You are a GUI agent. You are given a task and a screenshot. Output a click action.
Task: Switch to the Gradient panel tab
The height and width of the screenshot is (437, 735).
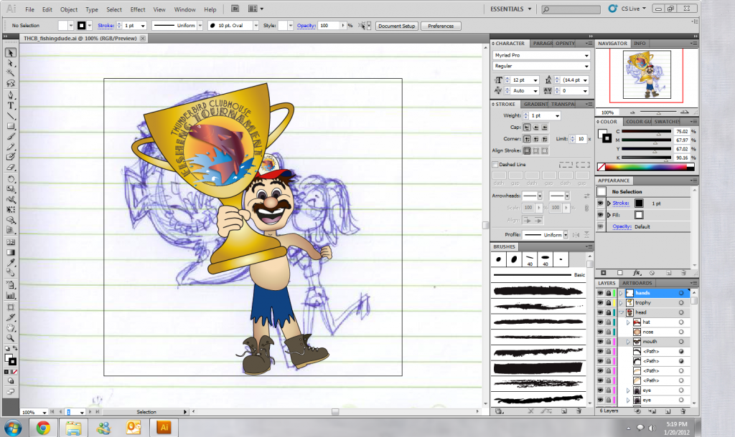[x=535, y=104]
